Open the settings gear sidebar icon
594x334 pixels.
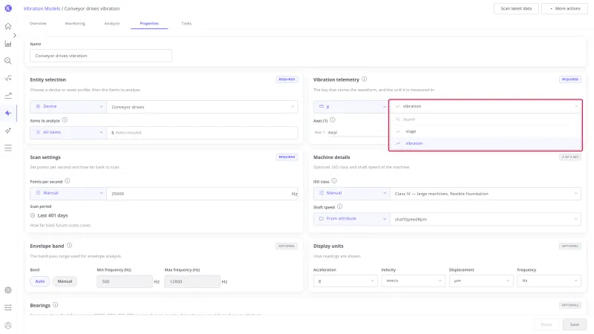pyautogui.click(x=8, y=290)
